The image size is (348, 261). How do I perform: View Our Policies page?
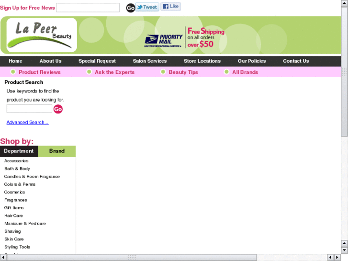point(252,61)
